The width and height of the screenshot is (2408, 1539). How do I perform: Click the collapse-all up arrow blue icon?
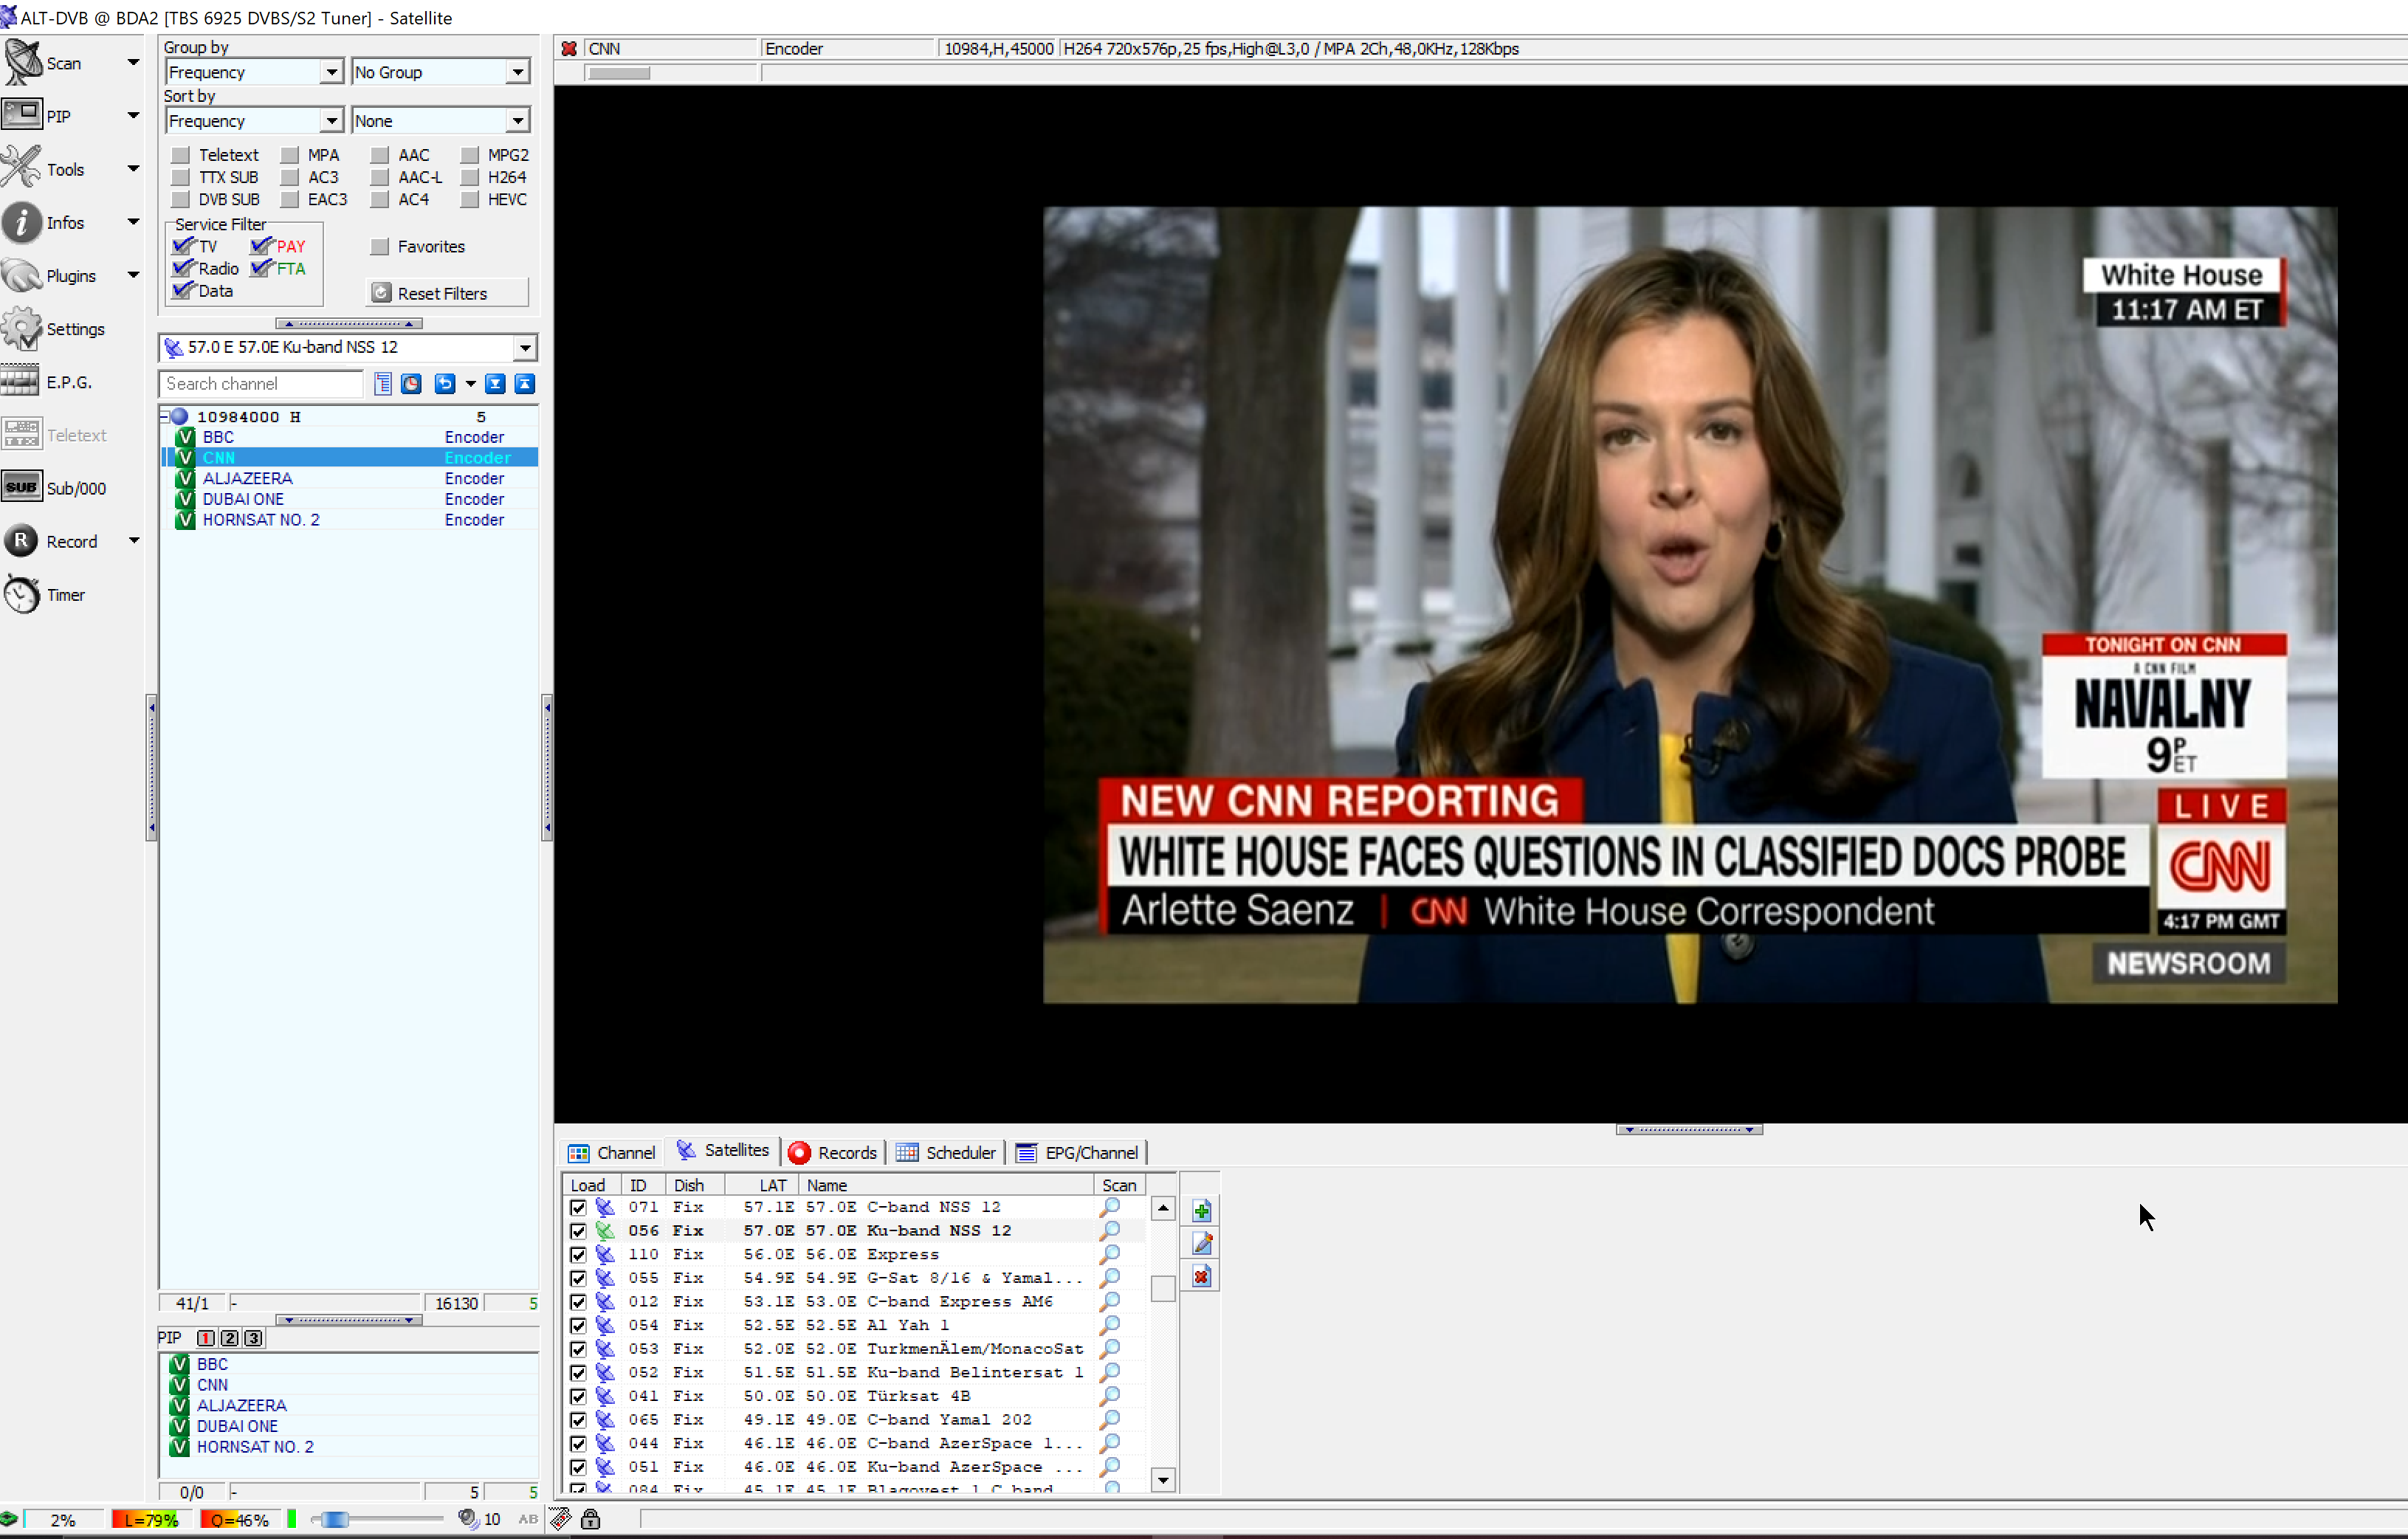525,383
